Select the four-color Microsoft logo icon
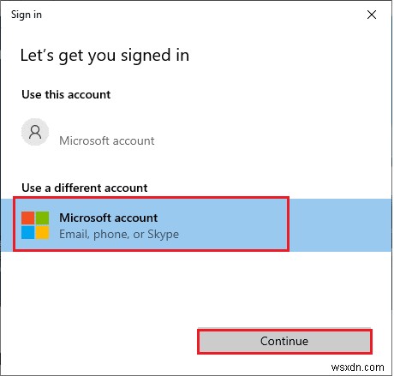394x376 pixels. point(35,225)
